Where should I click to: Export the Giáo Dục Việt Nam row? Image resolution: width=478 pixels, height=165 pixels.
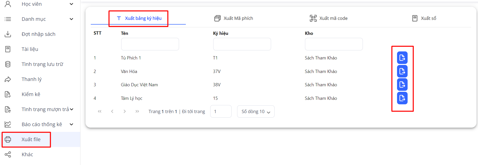[402, 85]
